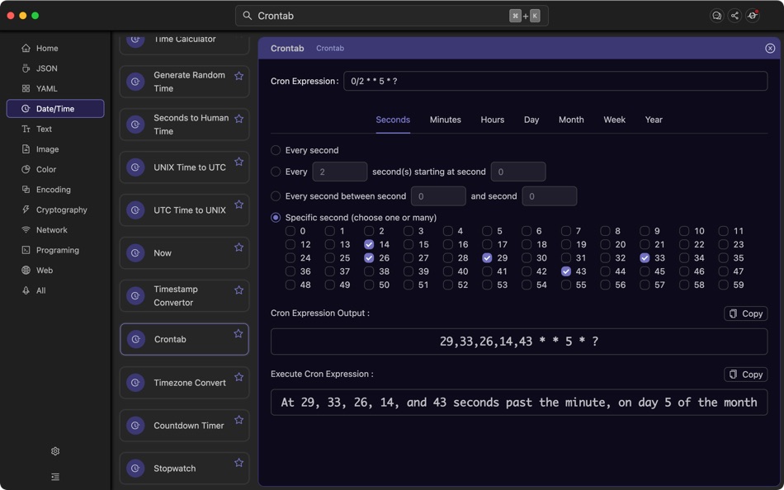Copy the Execute Cron Expression text
This screenshot has height=490, width=784.
point(745,375)
